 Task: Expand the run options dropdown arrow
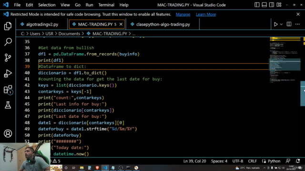[x=281, y=24]
